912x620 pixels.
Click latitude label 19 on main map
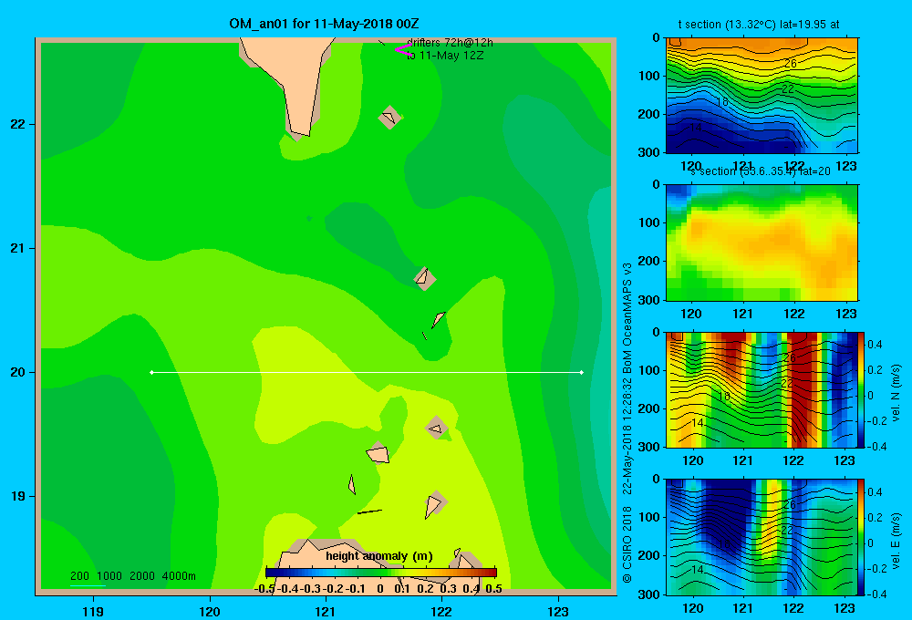coord(18,496)
